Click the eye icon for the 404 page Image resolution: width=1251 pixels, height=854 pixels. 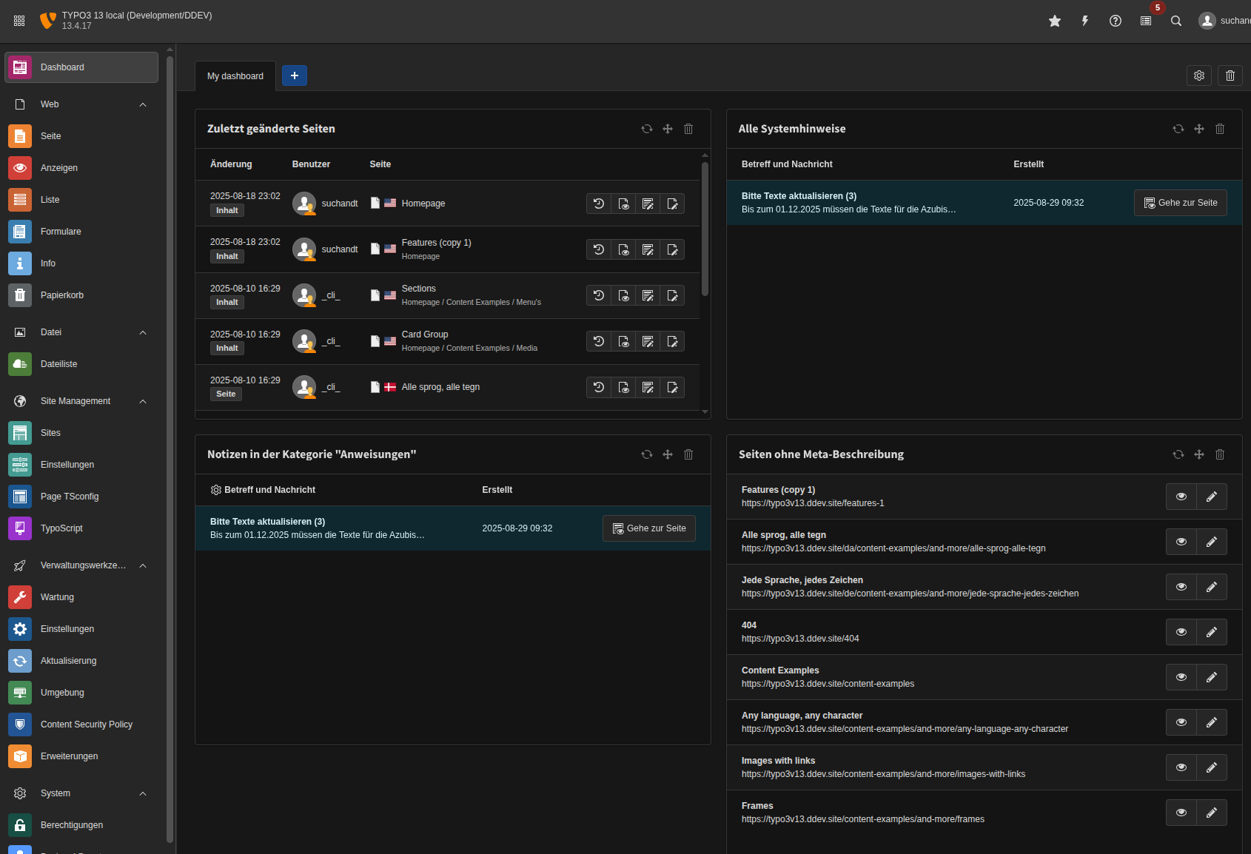coord(1181,632)
